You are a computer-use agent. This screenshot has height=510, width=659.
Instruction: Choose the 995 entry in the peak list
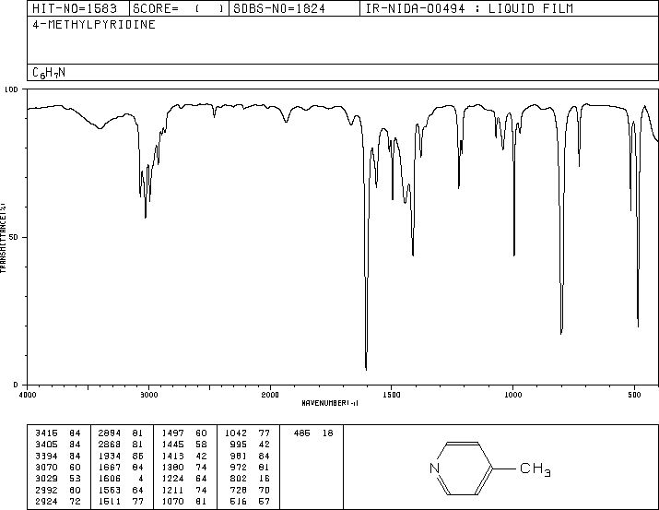tap(239, 445)
